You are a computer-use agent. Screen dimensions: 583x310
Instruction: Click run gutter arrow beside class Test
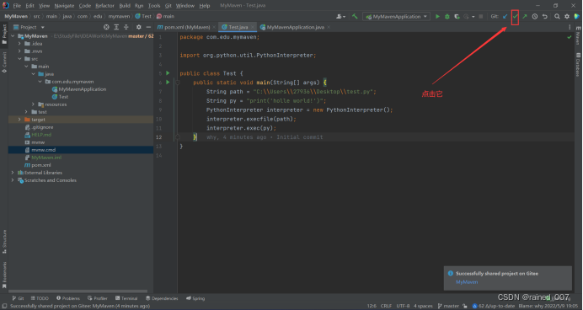(168, 73)
